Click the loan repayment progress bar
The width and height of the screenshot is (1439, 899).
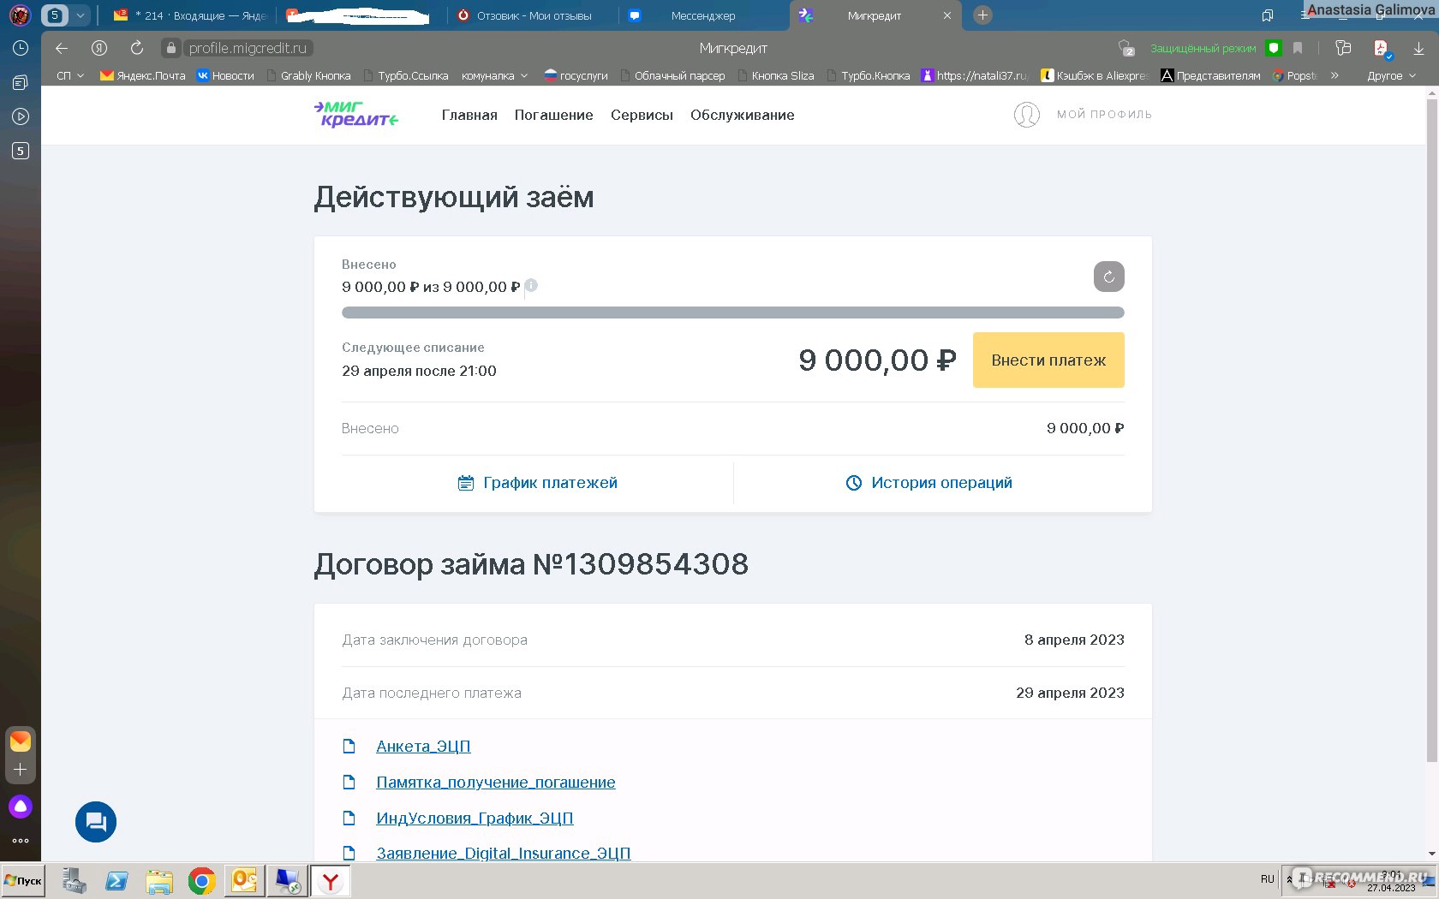tap(733, 313)
